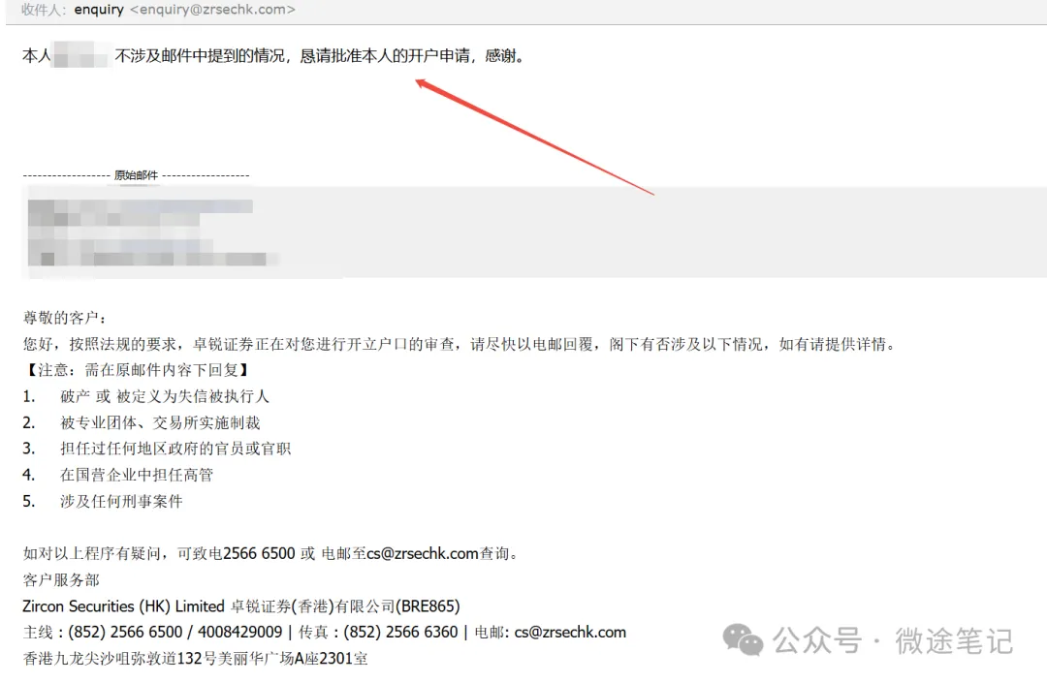Click the enquiry@zrsechk.com recipient address
Screen dimensions: 1047x683
click(x=212, y=10)
